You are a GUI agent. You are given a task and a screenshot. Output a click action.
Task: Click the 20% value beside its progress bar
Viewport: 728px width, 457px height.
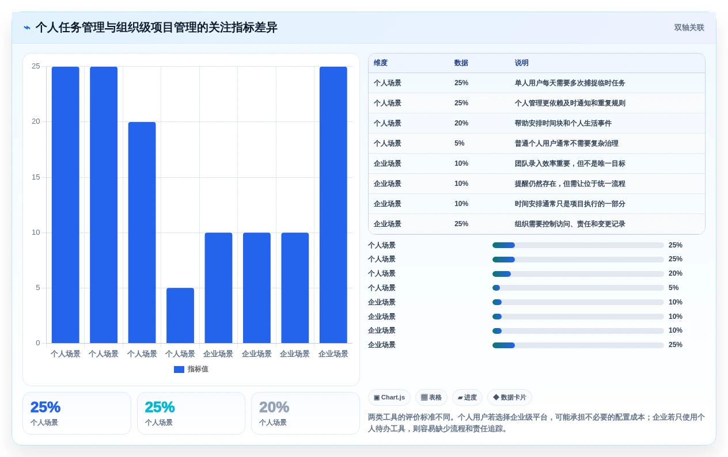(x=676, y=273)
